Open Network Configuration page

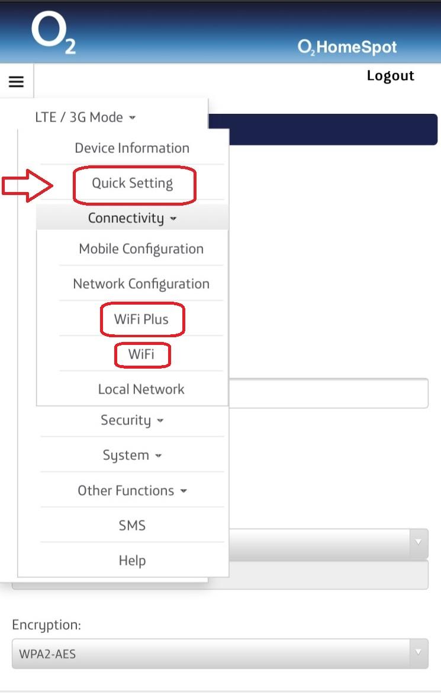(x=141, y=284)
